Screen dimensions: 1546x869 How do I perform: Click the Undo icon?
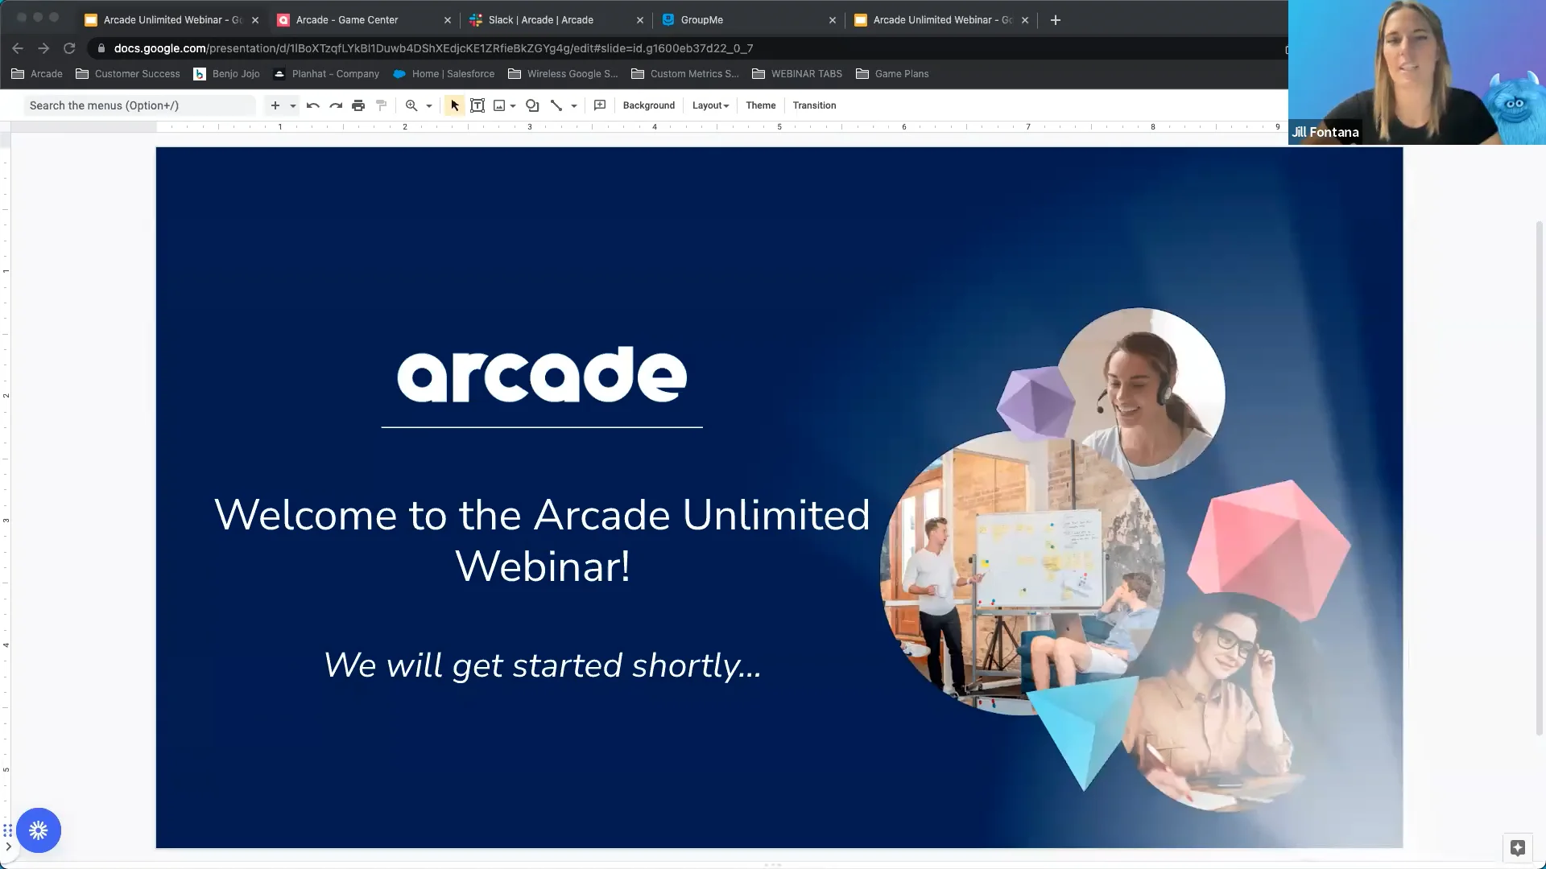pos(313,105)
